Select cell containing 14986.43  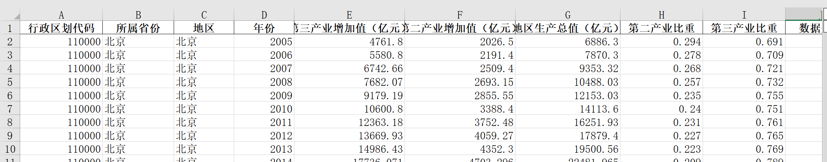pos(349,149)
